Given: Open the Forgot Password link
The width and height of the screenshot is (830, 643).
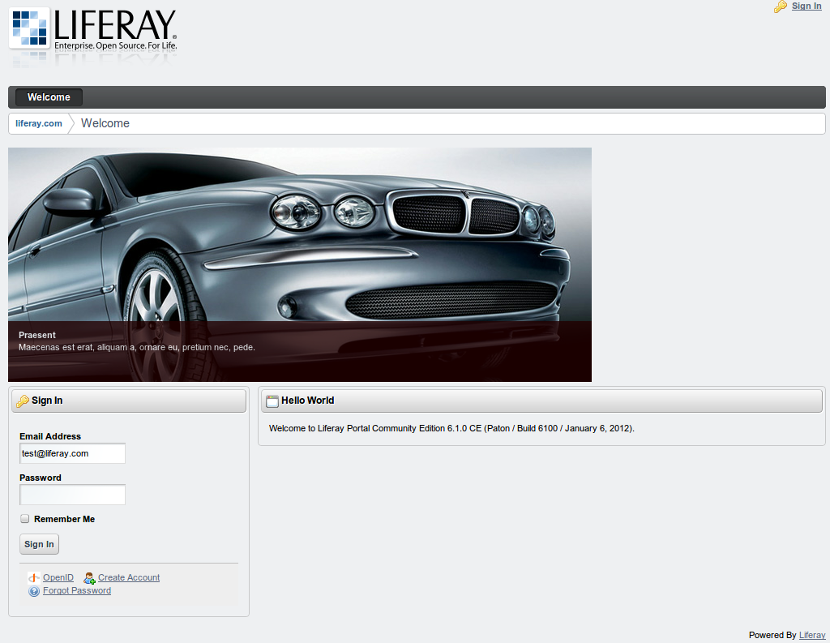Looking at the screenshot, I should 77,590.
